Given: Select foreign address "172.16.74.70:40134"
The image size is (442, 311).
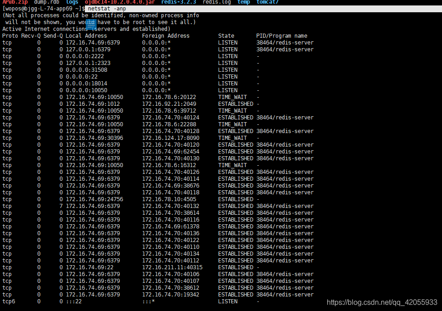Looking at the screenshot, I should click(171, 254).
